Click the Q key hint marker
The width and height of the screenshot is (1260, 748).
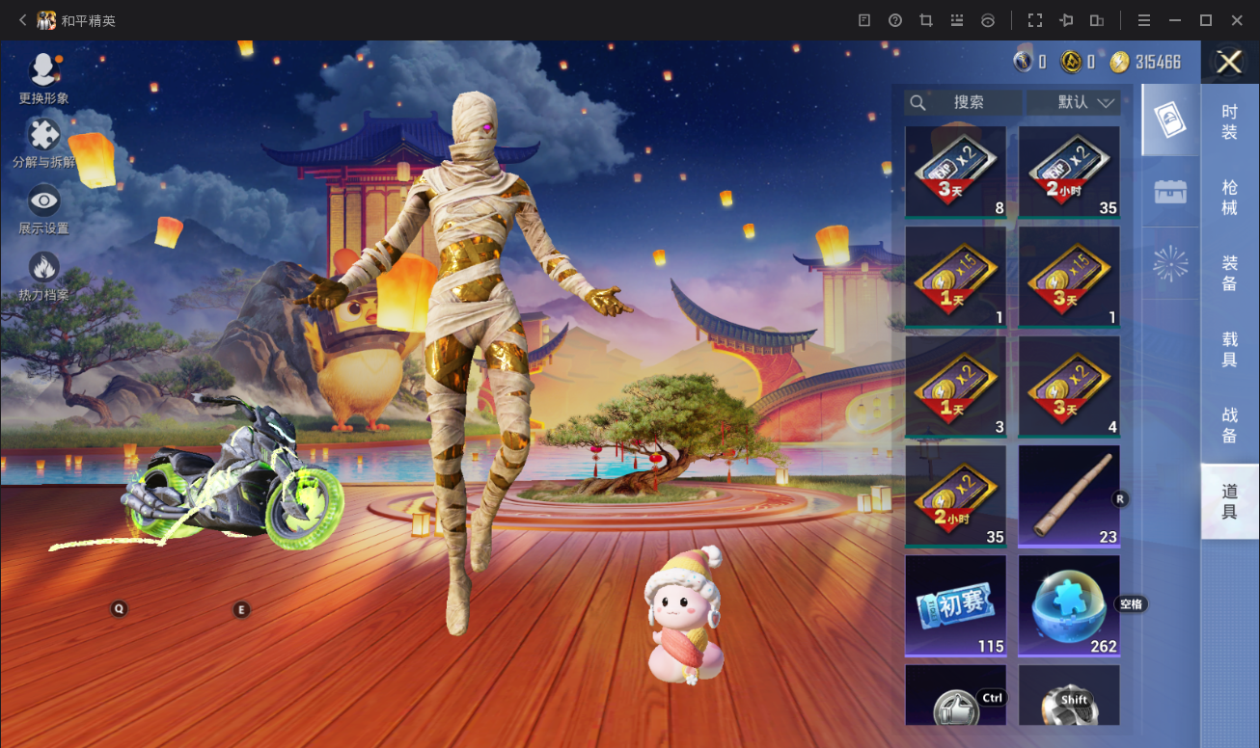tap(119, 609)
